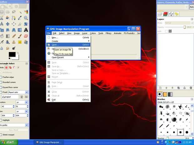Click Open... in the File menu
194x145 pixels.
(x=68, y=45)
